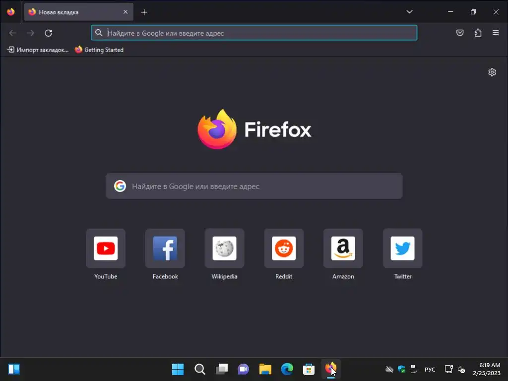This screenshot has width=508, height=381.
Task: Open File Explorer from taskbar
Action: (x=265, y=369)
